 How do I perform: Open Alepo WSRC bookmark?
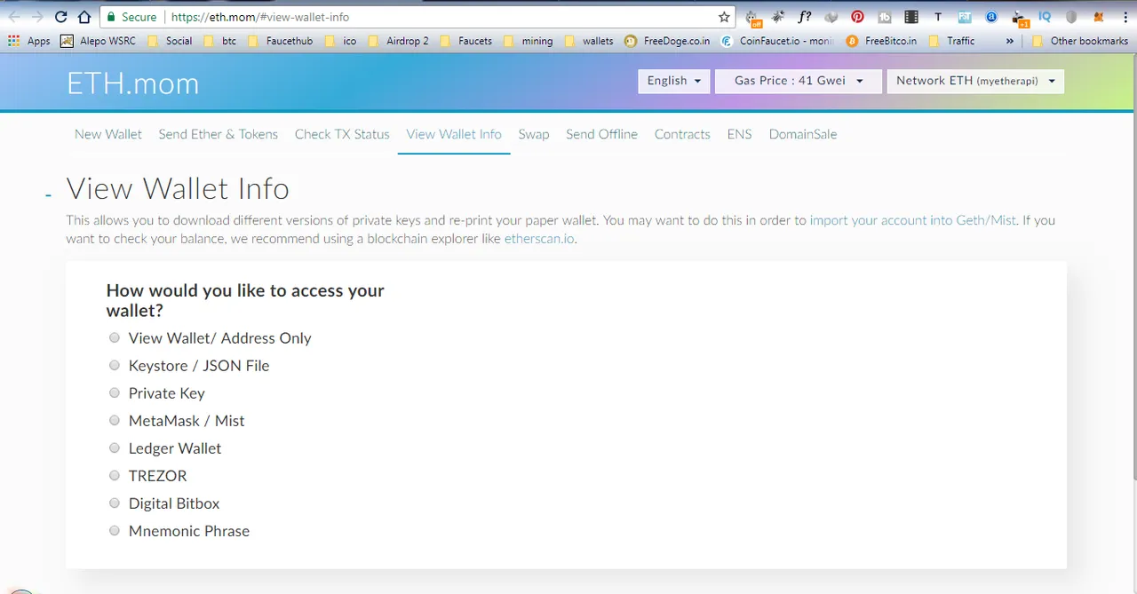click(99, 41)
